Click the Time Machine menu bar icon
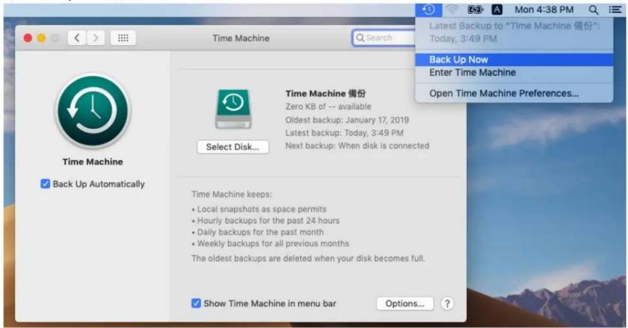Image resolution: width=628 pixels, height=328 pixels. pos(428,9)
